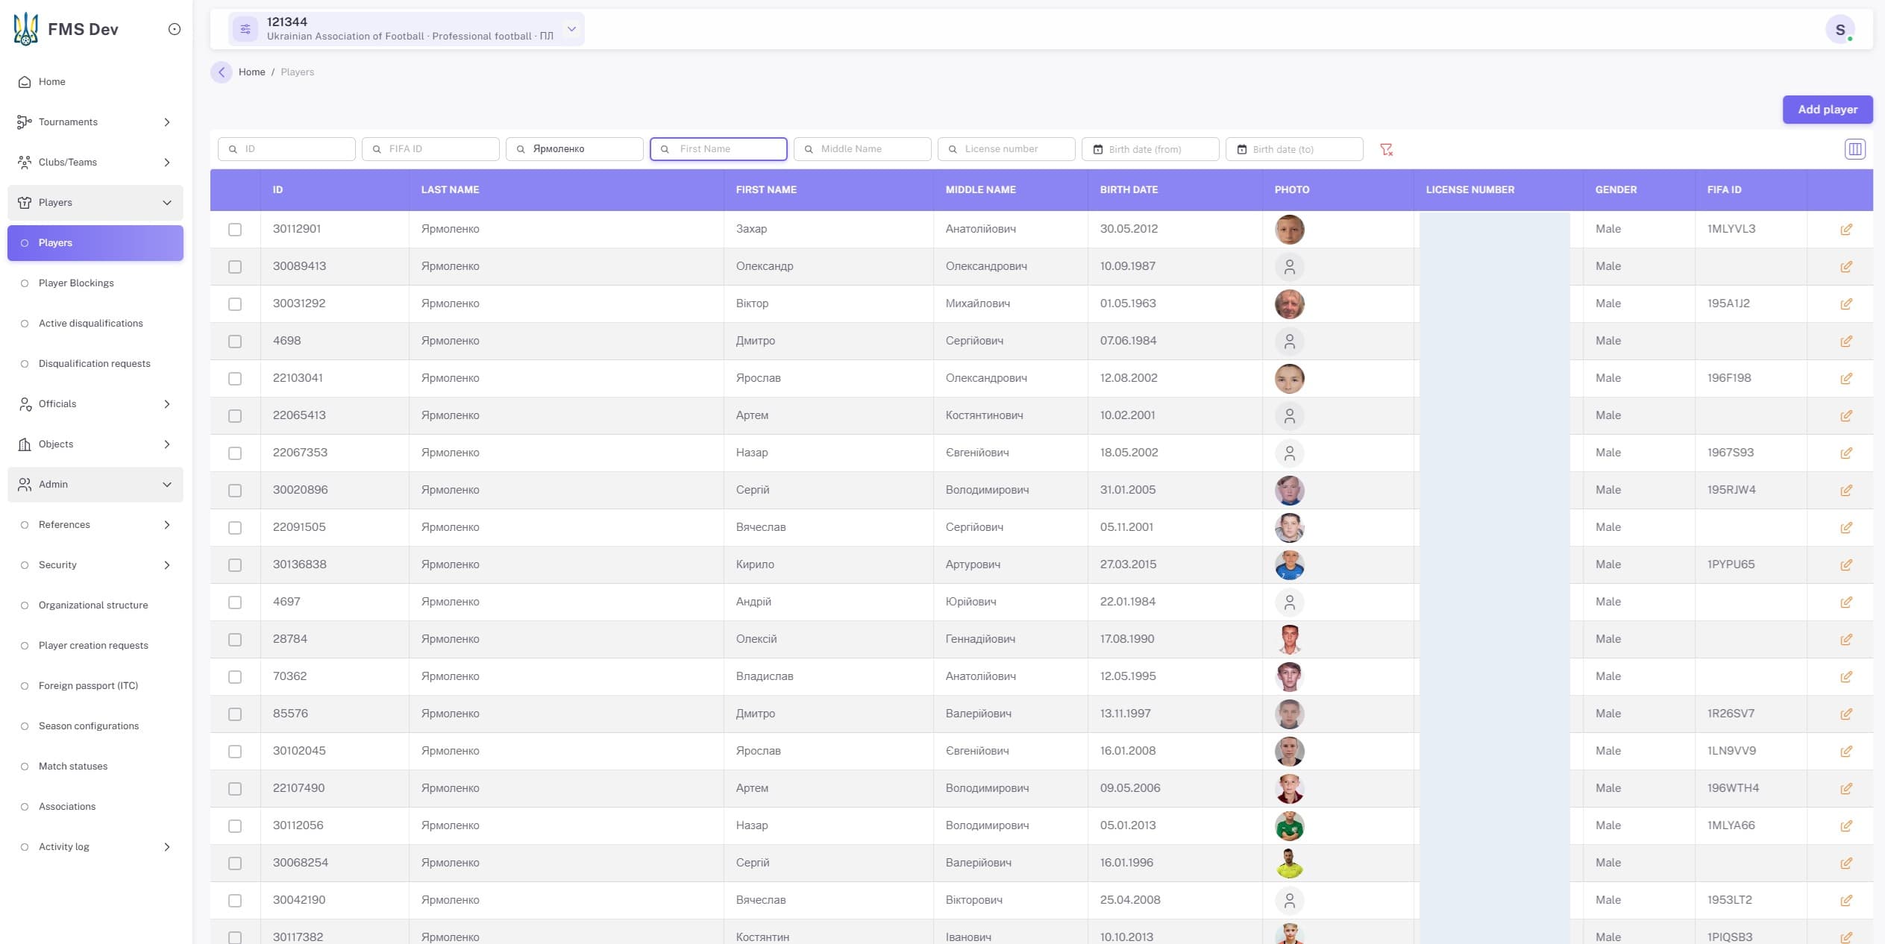Click edit icon for ID 30068254
Viewport: 1885px width, 944px height.
[1846, 863]
